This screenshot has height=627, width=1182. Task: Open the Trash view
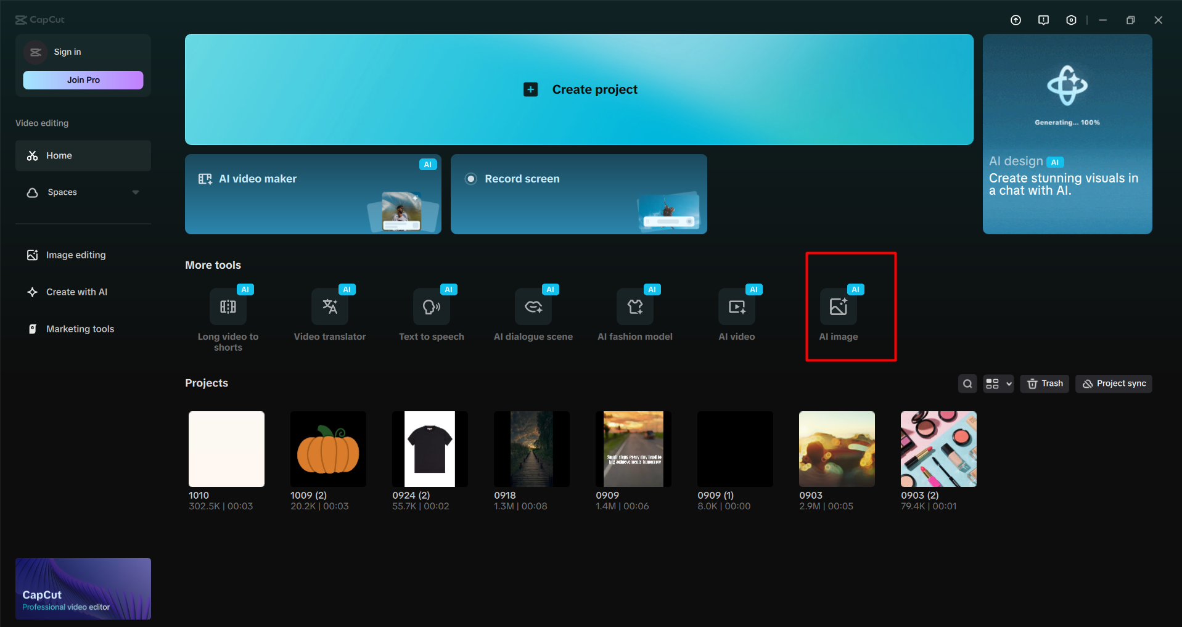pyautogui.click(x=1044, y=383)
